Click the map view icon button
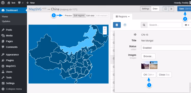The width and height of the screenshot is (191, 93). point(166,9)
